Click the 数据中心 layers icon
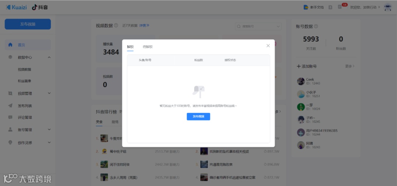The image size is (397, 186). [x=10, y=57]
